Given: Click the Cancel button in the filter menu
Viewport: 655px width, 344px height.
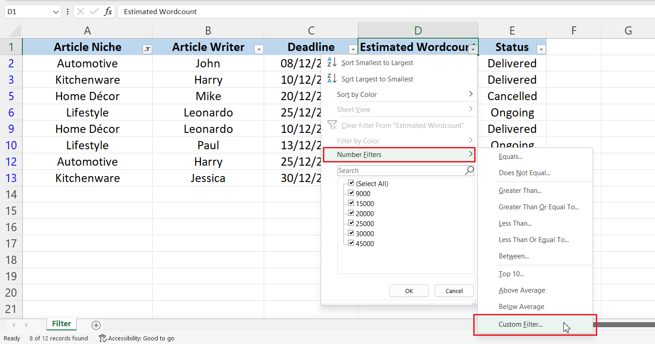Looking at the screenshot, I should pyautogui.click(x=454, y=291).
